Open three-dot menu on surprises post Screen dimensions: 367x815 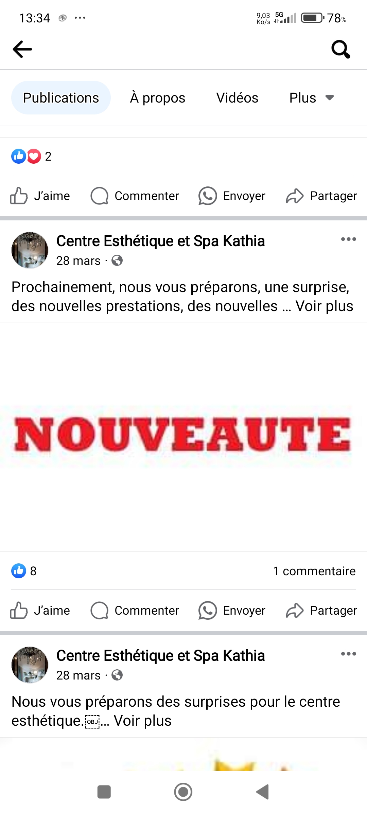point(349,654)
